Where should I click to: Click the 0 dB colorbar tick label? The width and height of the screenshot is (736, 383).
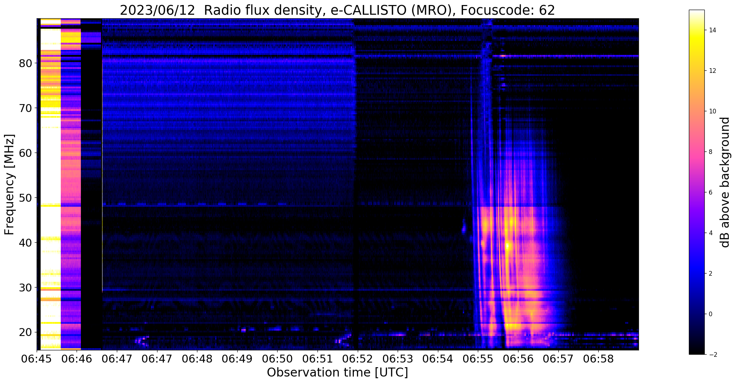710,314
